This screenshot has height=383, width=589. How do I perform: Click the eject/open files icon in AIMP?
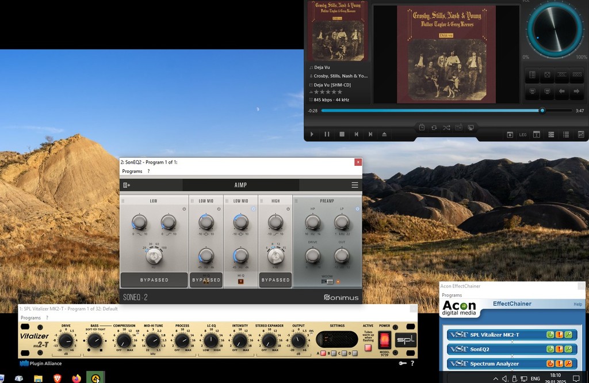[384, 134]
